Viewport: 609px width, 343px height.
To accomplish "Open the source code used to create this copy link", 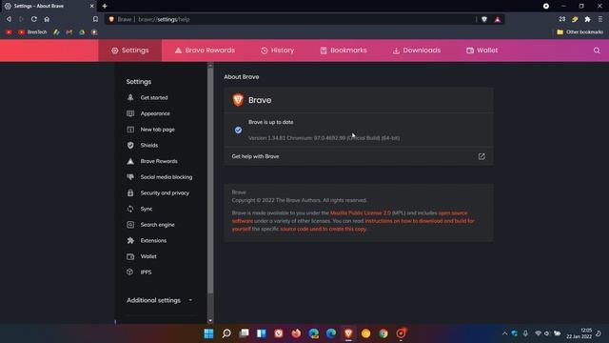I will coord(324,229).
